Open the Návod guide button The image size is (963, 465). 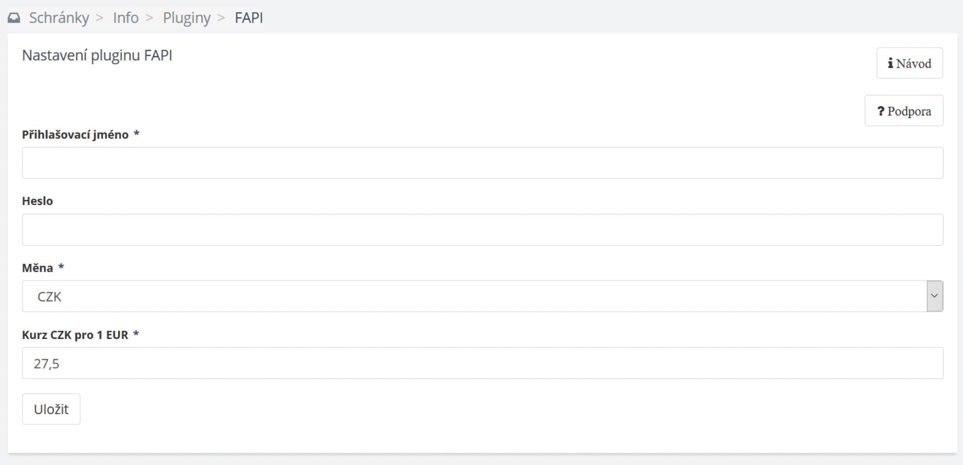pyautogui.click(x=909, y=63)
